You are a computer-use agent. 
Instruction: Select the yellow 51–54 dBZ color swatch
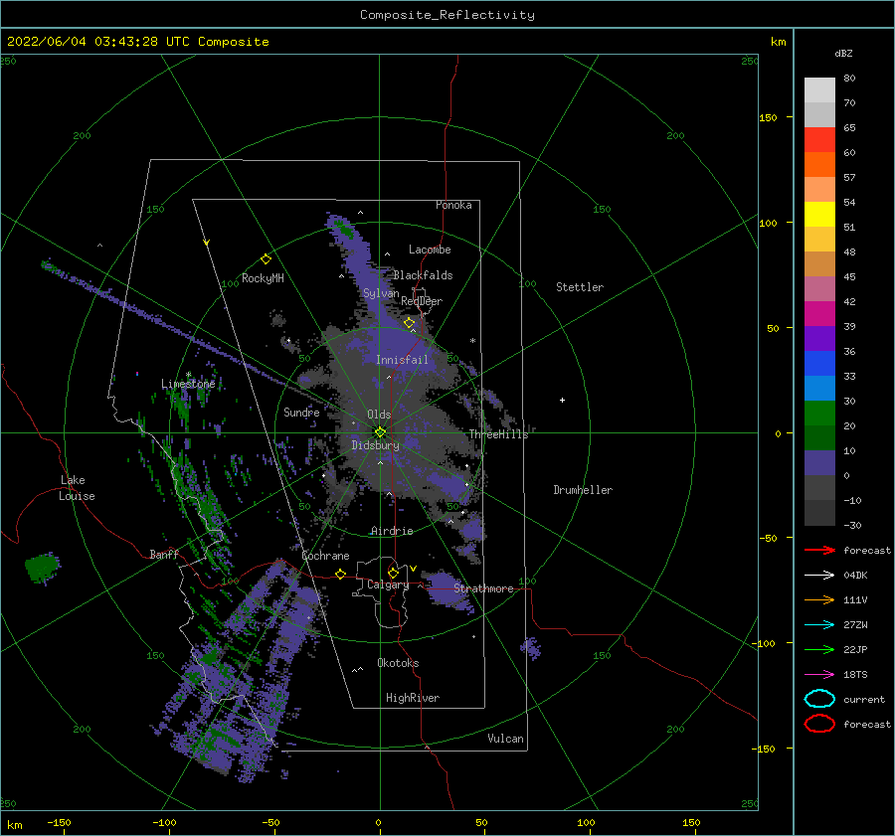click(819, 215)
